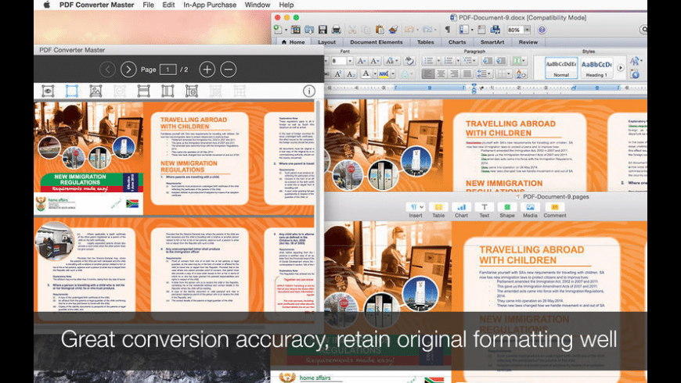Switch to the Home ribbon tab
The image size is (681, 383).
point(294,42)
